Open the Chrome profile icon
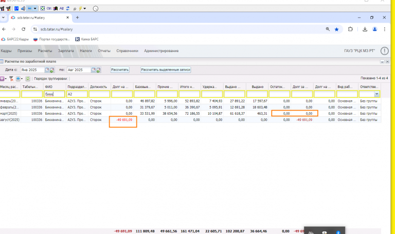Viewport: 395px width, 234px height. click(375, 29)
